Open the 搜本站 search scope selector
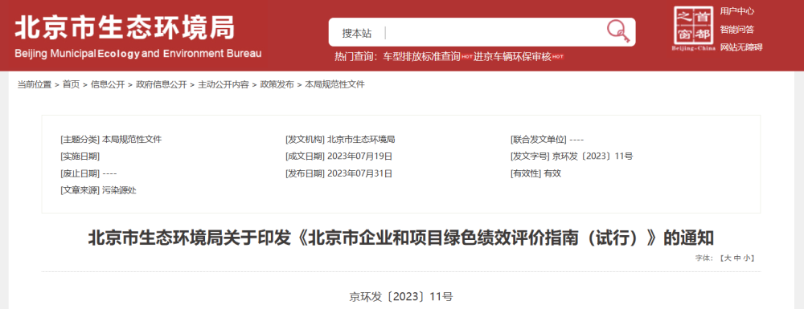This screenshot has height=309, width=804. (357, 33)
